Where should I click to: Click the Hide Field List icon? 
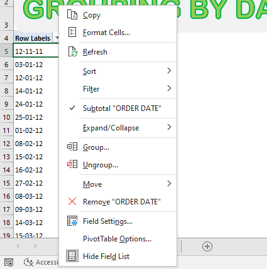click(x=72, y=256)
